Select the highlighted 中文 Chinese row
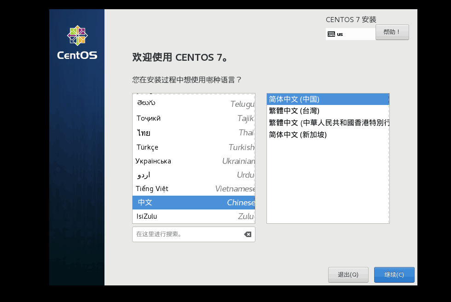 [x=194, y=203]
